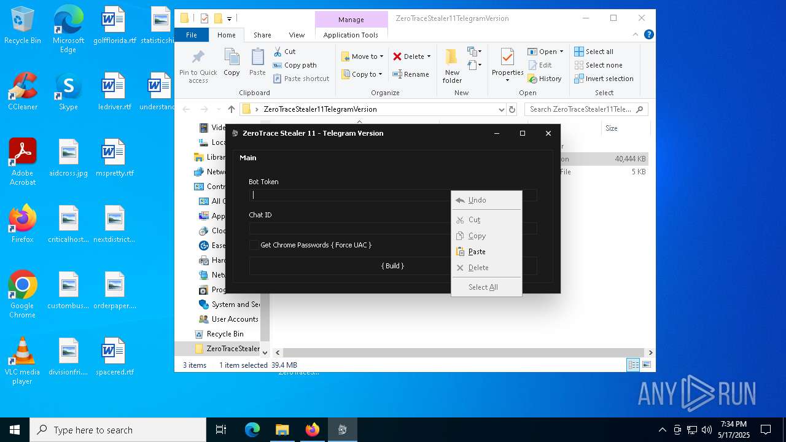Check Get Chrome Passwords Force UAC box
Screen dimensions: 786x442
254,245
